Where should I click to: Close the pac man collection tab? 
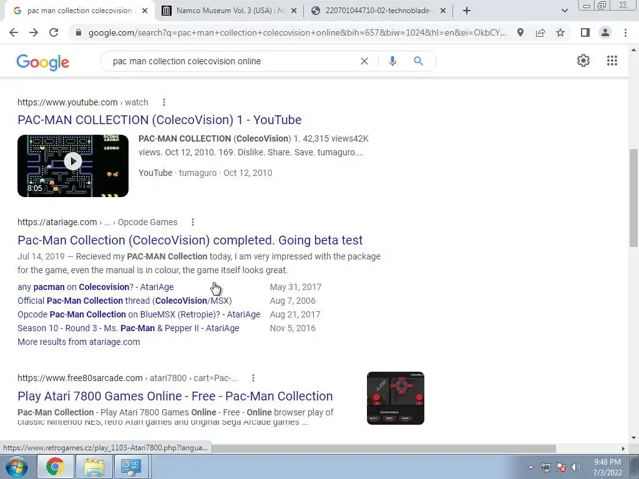(145, 11)
